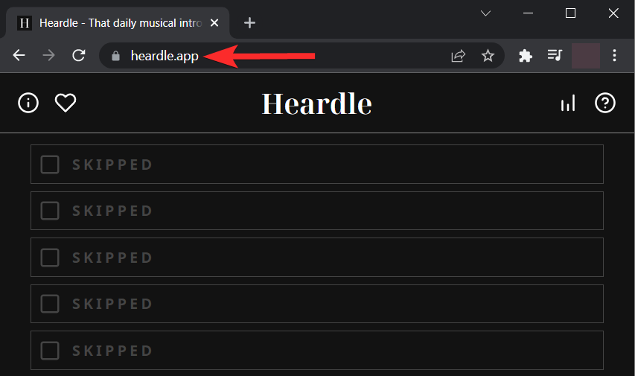Open the stats bar chart icon
The height and width of the screenshot is (376, 635).
[x=568, y=103]
